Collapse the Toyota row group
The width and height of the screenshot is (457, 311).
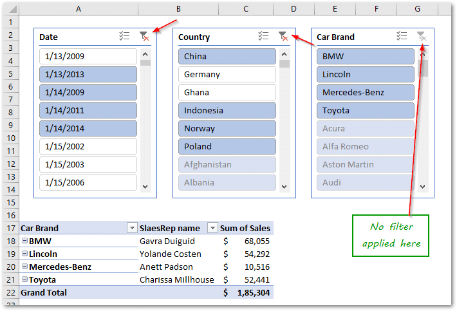24,280
